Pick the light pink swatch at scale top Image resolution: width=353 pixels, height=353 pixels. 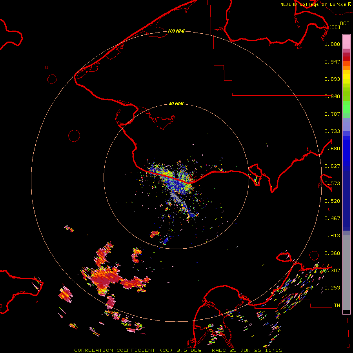pos(346,42)
